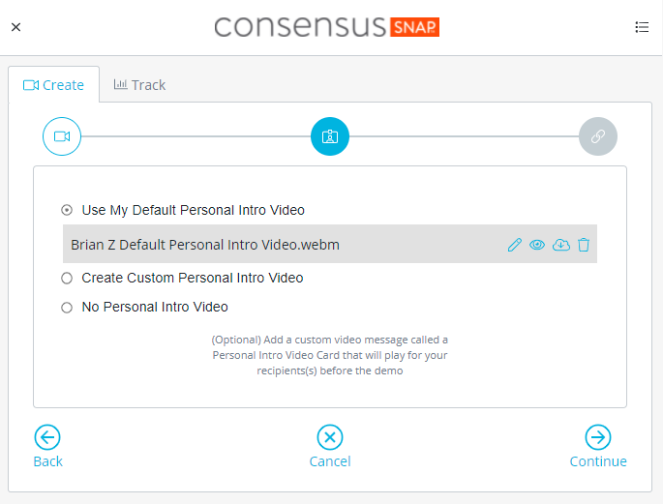Preview the video with the eye icon
Screen dimensions: 663x504
click(x=537, y=245)
